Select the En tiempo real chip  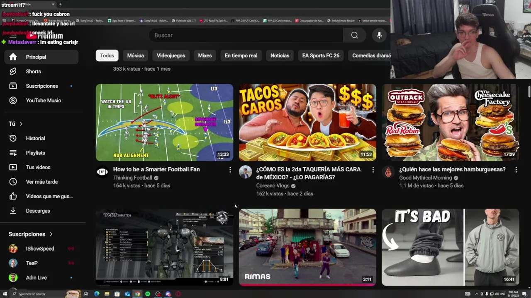click(241, 55)
